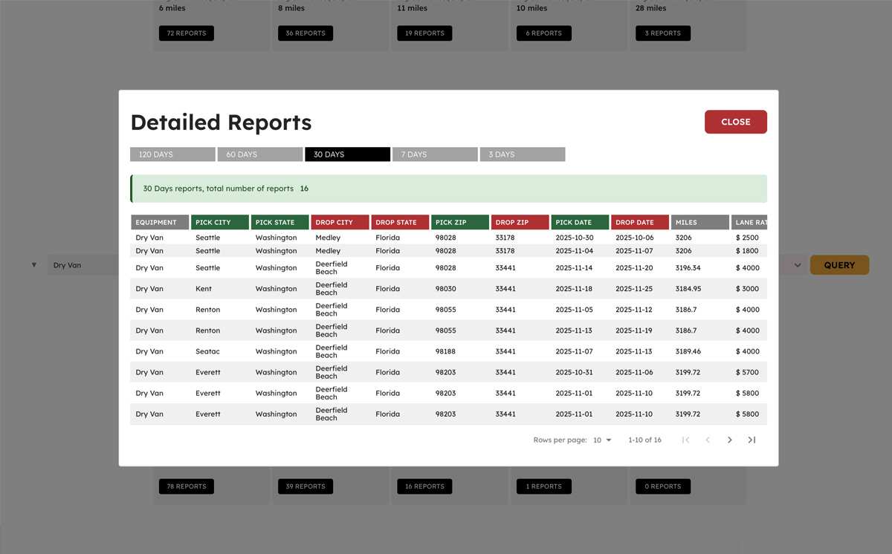
Task: Jump to last page of reports
Action: point(752,440)
